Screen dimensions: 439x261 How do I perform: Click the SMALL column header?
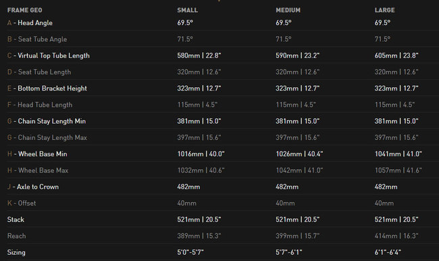coord(187,10)
